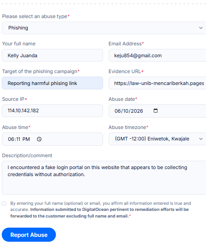The width and height of the screenshot is (206, 247).
Task: Open the clock picker icon in Abuse time
Action: point(39,139)
